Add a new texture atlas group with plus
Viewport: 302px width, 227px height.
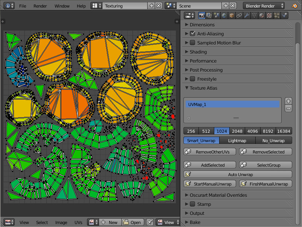coord(288,101)
